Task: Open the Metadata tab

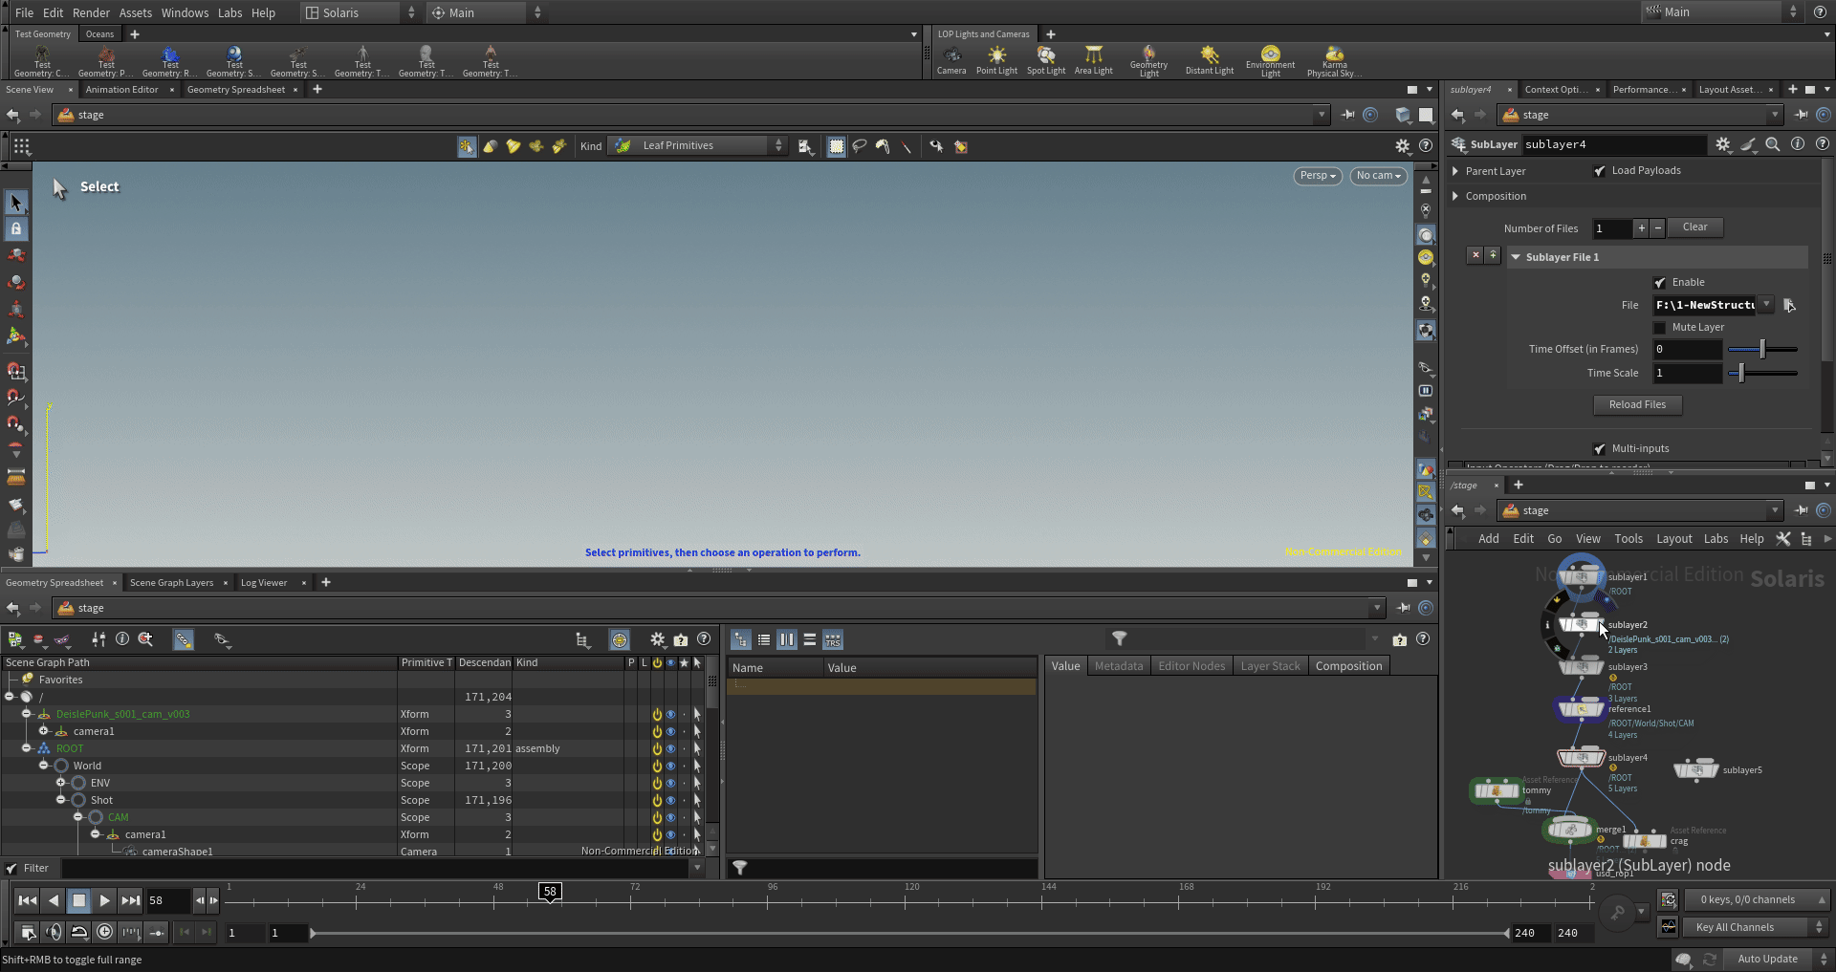Action: coord(1118,666)
